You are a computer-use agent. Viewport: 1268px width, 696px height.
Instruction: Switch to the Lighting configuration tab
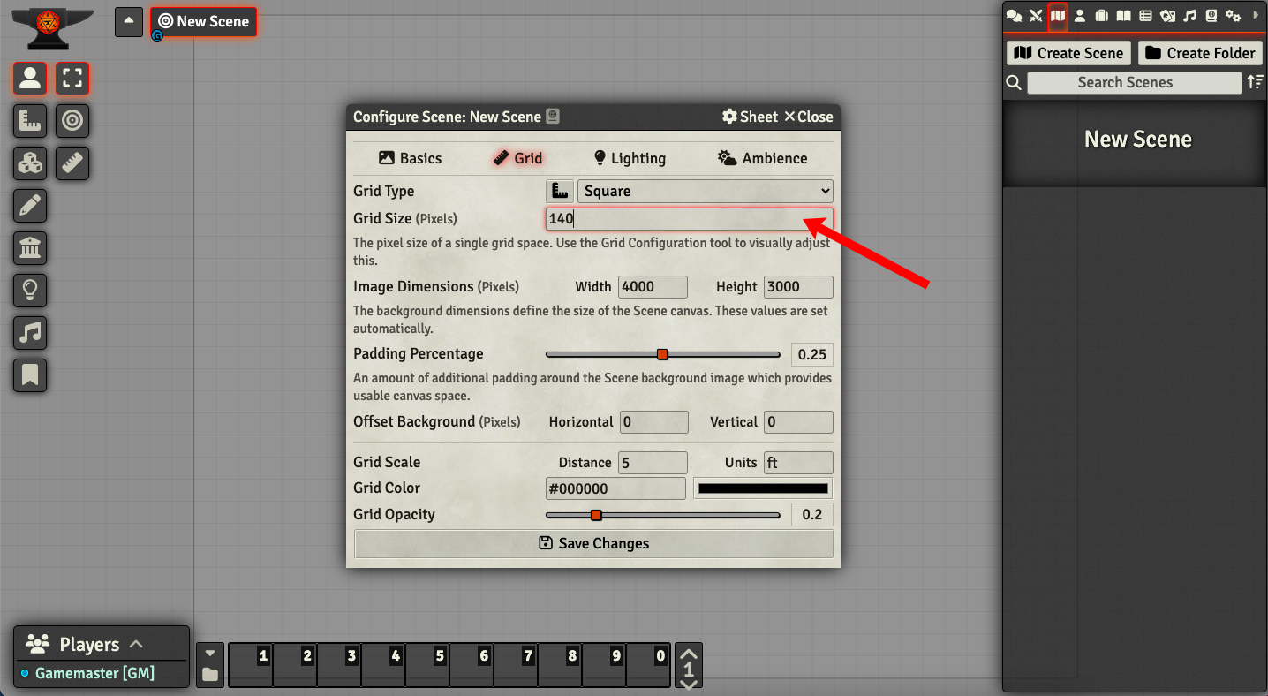(629, 158)
